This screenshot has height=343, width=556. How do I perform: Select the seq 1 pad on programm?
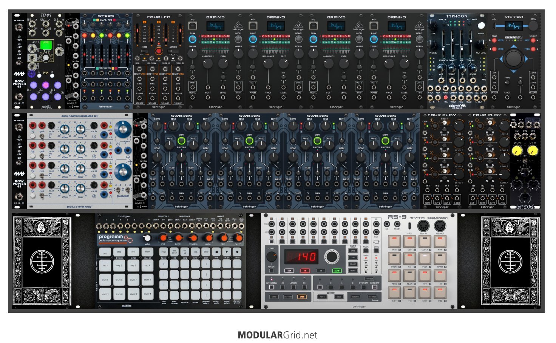(105, 266)
